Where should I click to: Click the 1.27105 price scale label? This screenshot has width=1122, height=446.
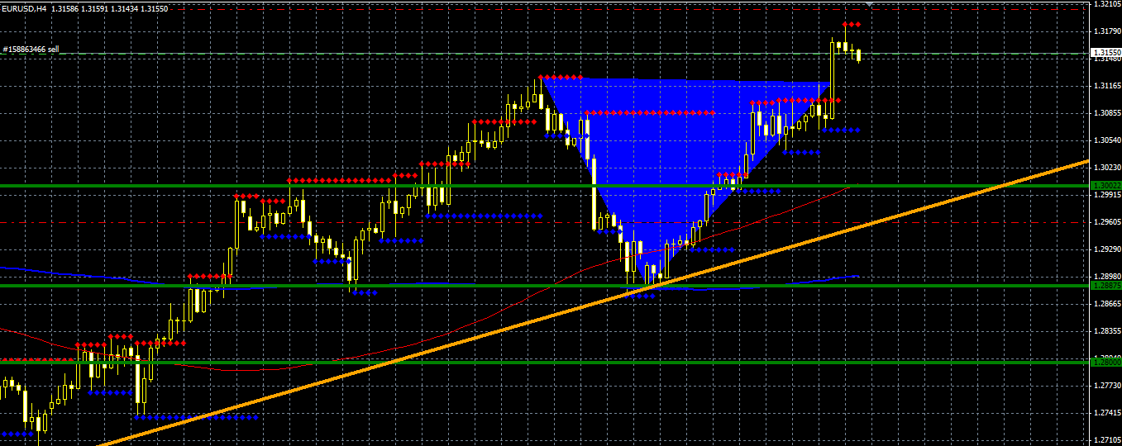(x=1106, y=440)
